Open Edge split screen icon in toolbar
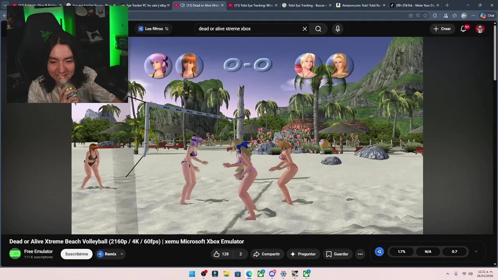498x280 pixels. pos(410,16)
